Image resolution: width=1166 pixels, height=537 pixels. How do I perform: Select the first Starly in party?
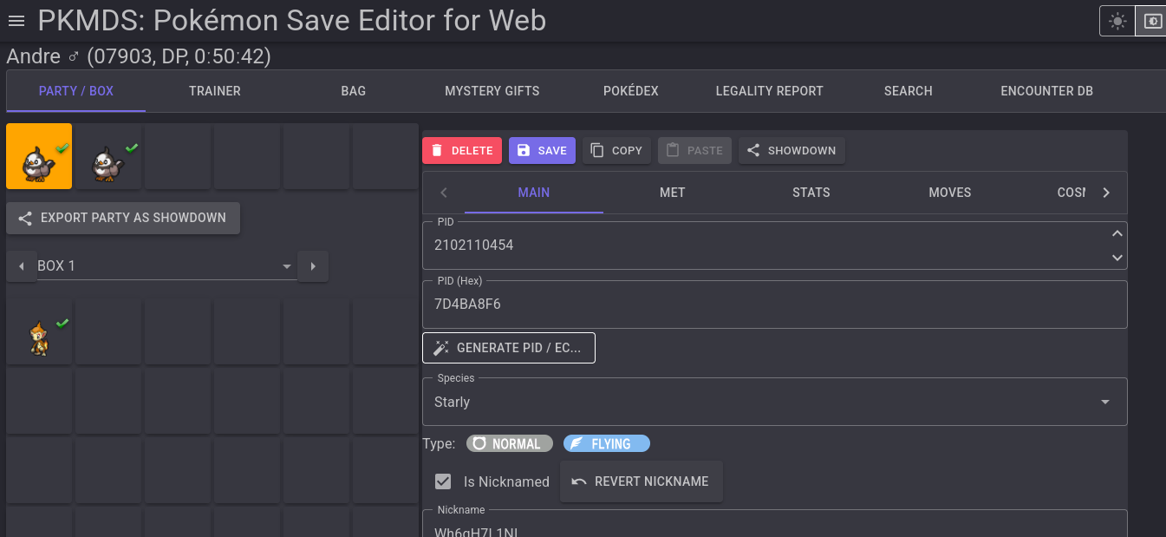39,157
